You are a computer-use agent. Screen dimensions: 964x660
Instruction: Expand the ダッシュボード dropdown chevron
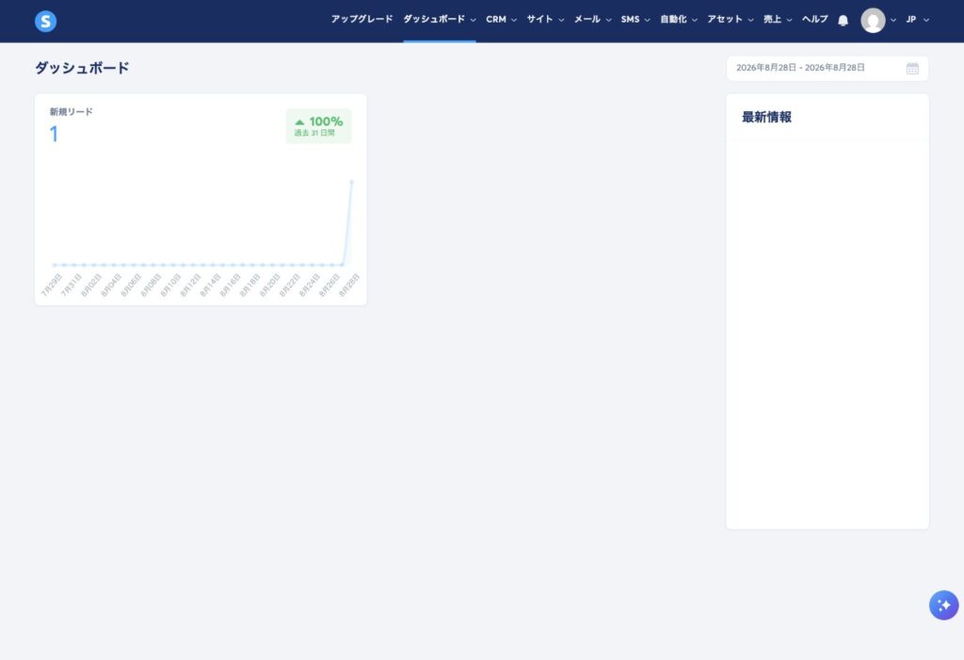tap(473, 20)
